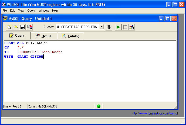Image resolution: width=186 pixels, height=125 pixels.
Task: Click the '*.*' text in editor
Action: click(21, 47)
